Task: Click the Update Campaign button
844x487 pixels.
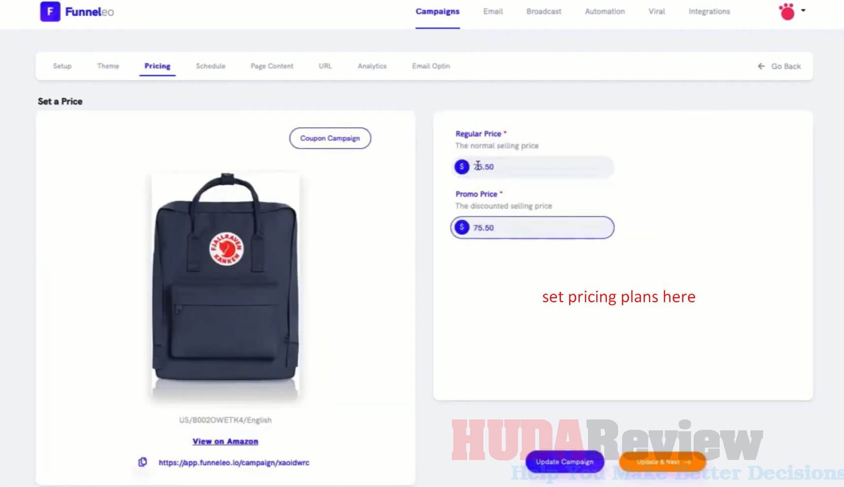Action: coord(565,462)
